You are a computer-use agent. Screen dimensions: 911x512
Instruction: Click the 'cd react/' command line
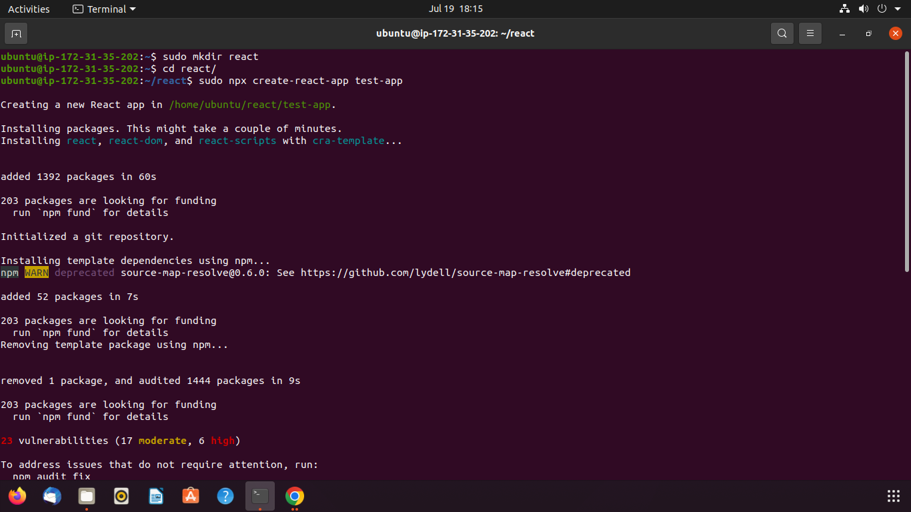click(189, 69)
